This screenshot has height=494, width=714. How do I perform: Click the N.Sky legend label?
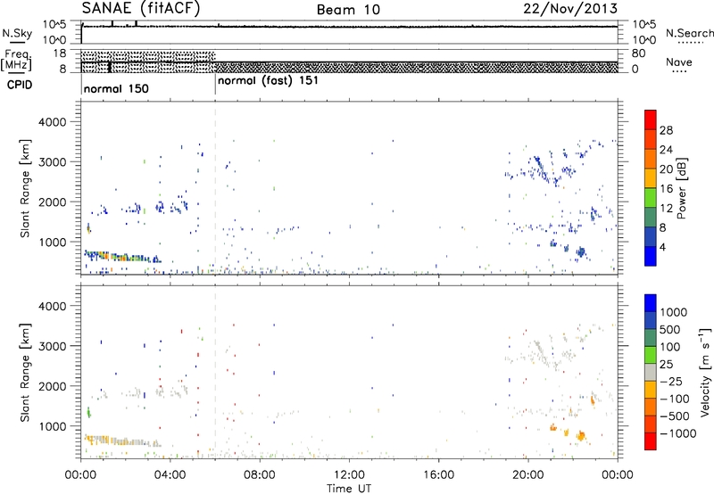[17, 33]
